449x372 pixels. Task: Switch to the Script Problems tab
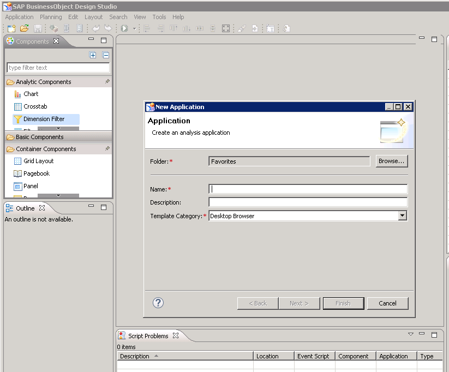click(x=148, y=336)
